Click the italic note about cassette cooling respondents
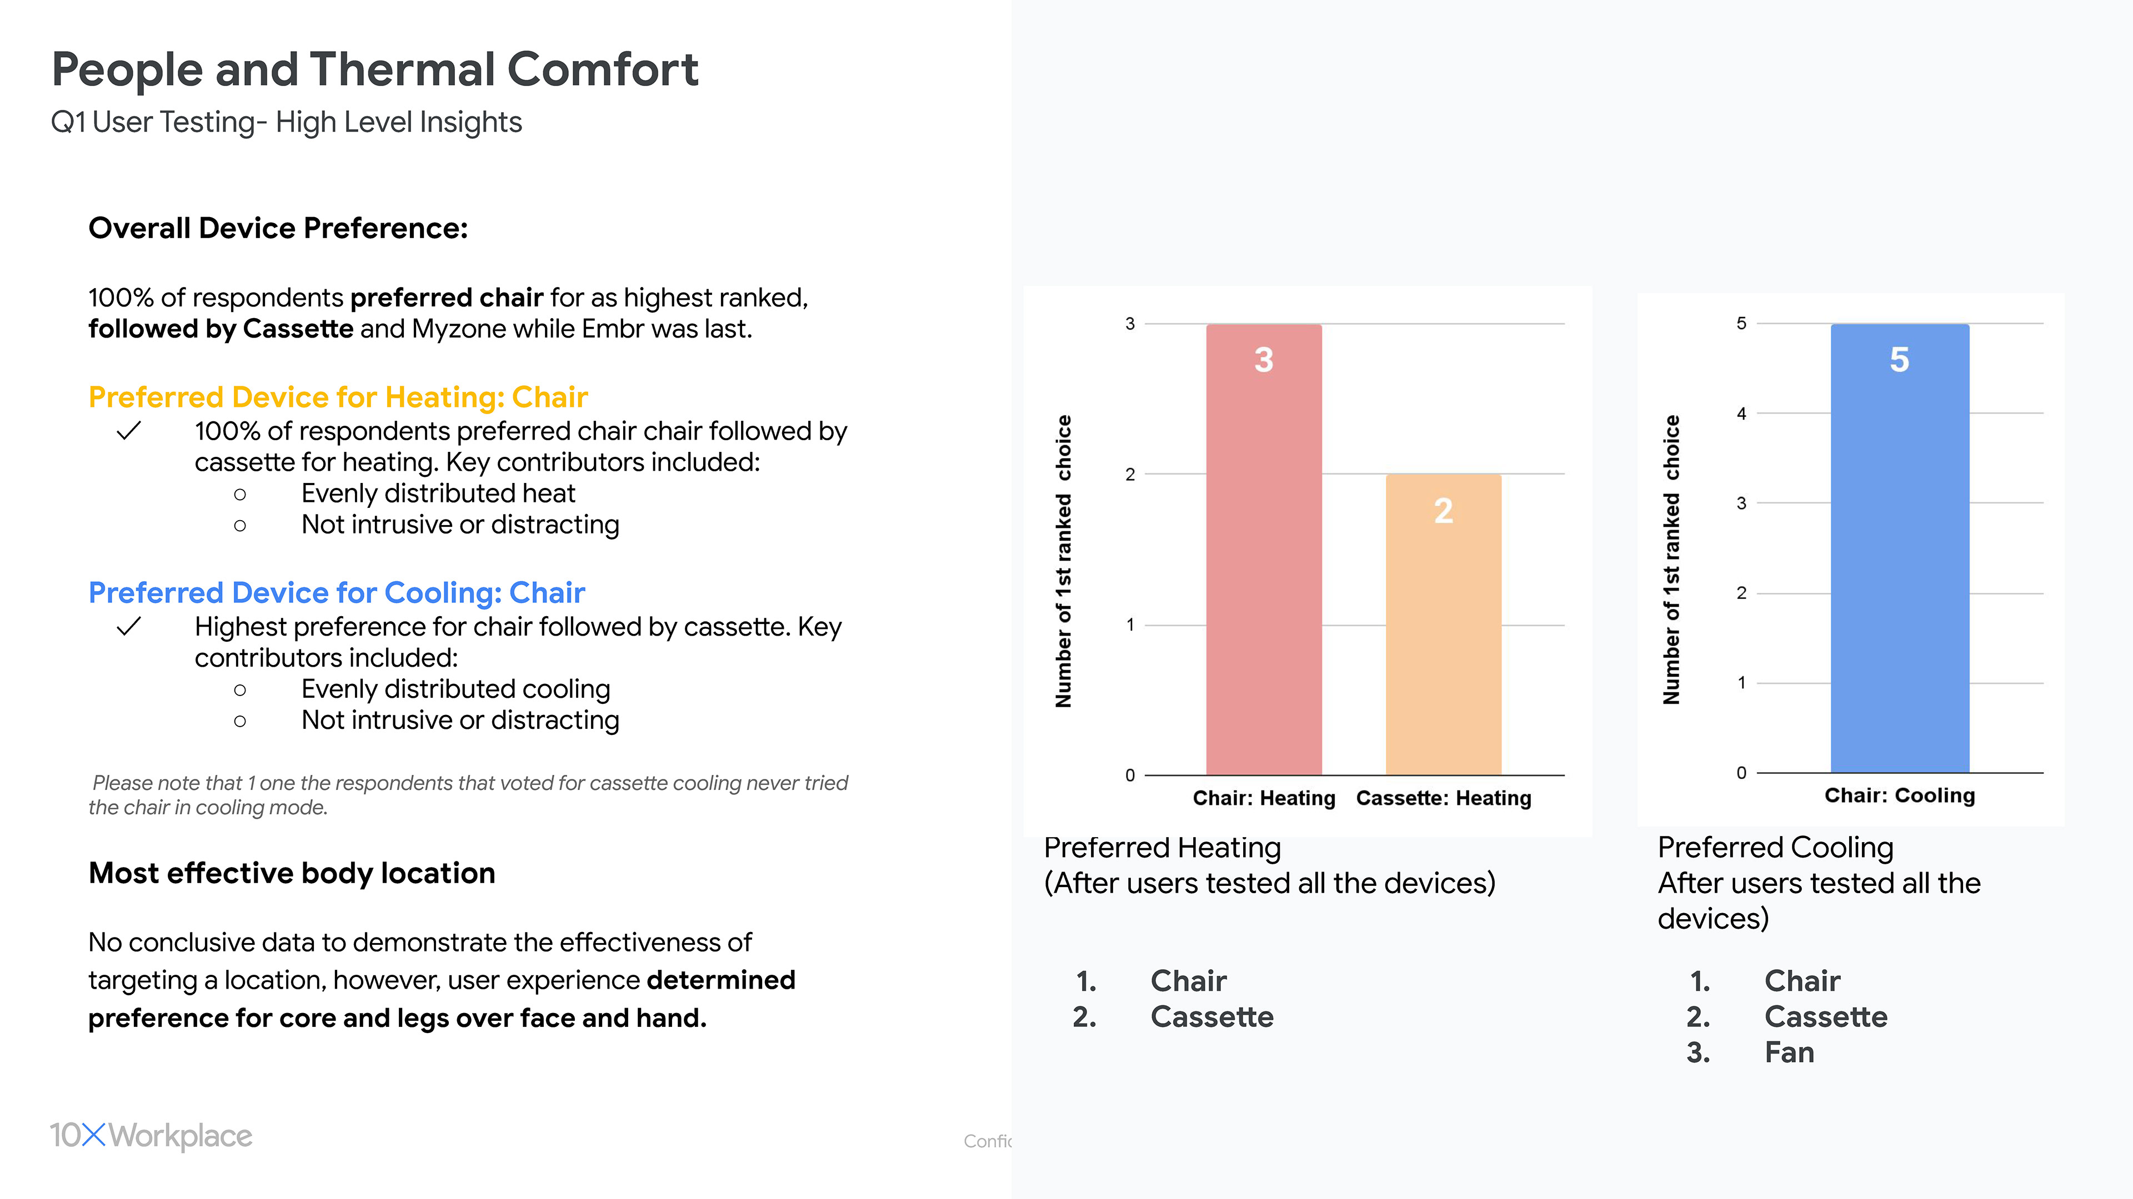The image size is (2133, 1199). point(468,794)
